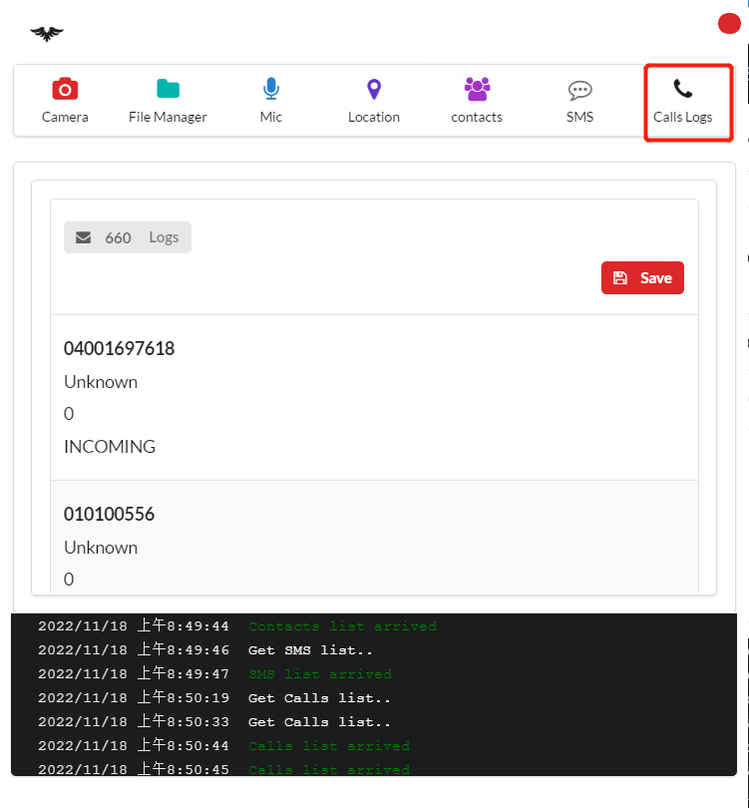Switch to the File Manager tab label

pyautogui.click(x=168, y=117)
